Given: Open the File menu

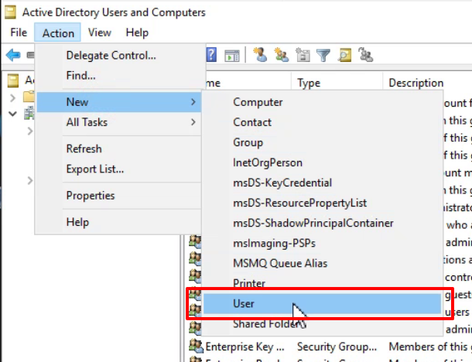Looking at the screenshot, I should click(x=19, y=32).
